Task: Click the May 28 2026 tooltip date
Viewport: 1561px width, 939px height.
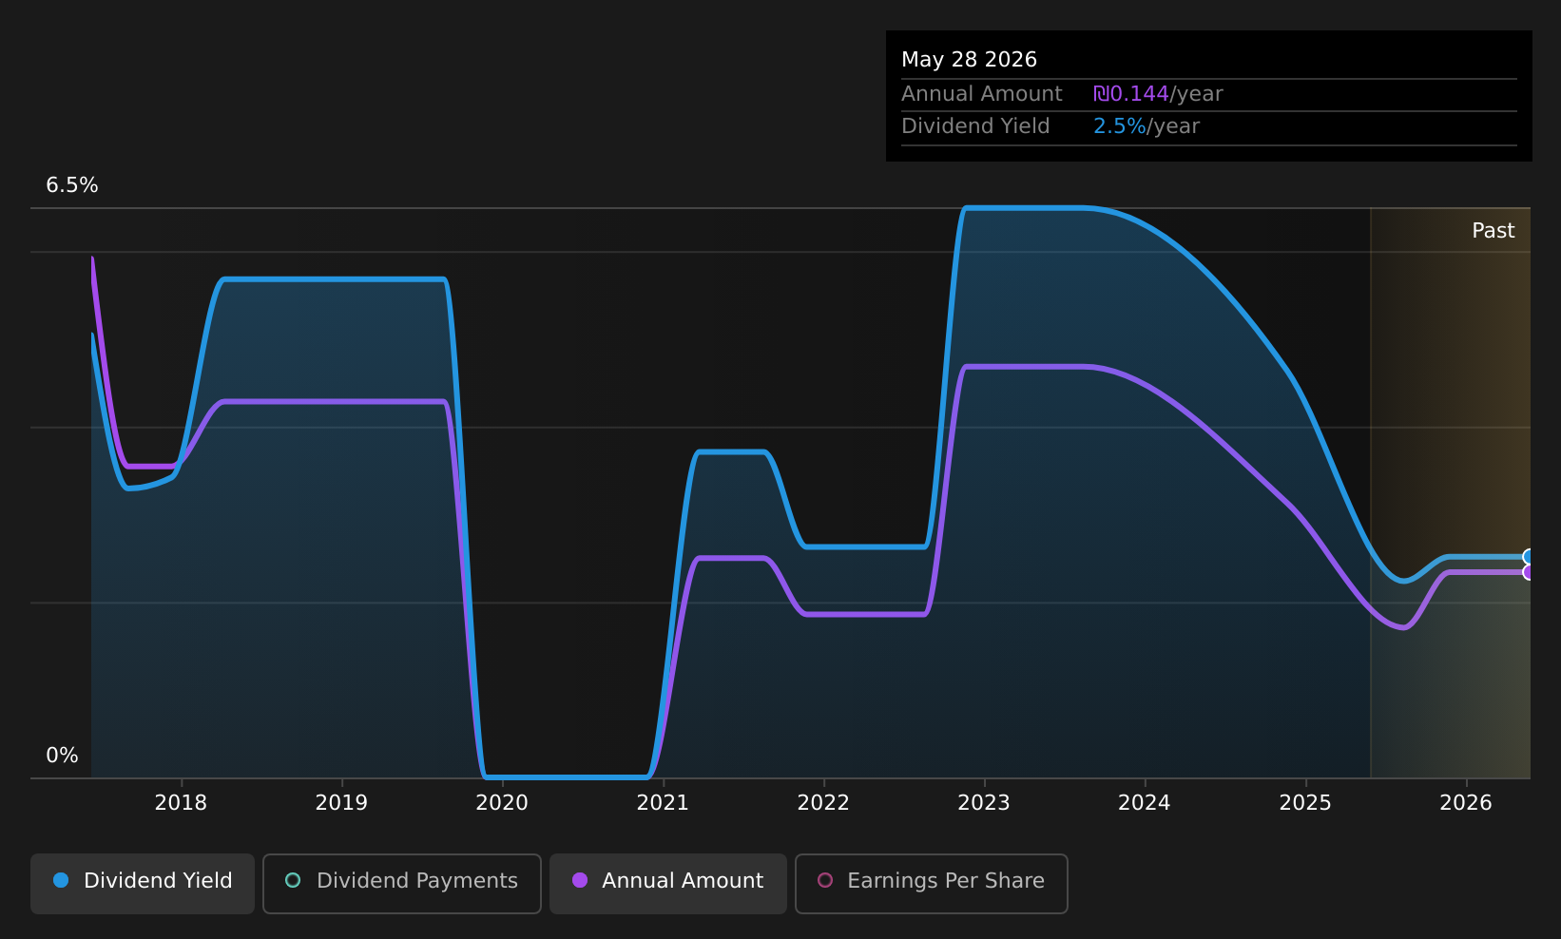Action: (969, 60)
